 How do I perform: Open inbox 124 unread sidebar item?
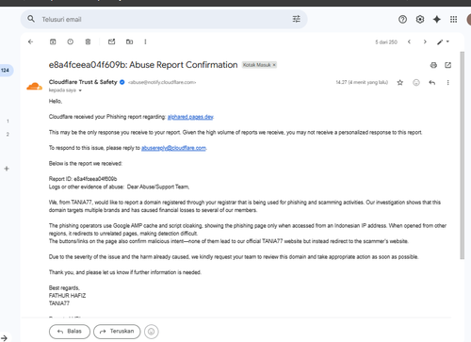click(6, 71)
